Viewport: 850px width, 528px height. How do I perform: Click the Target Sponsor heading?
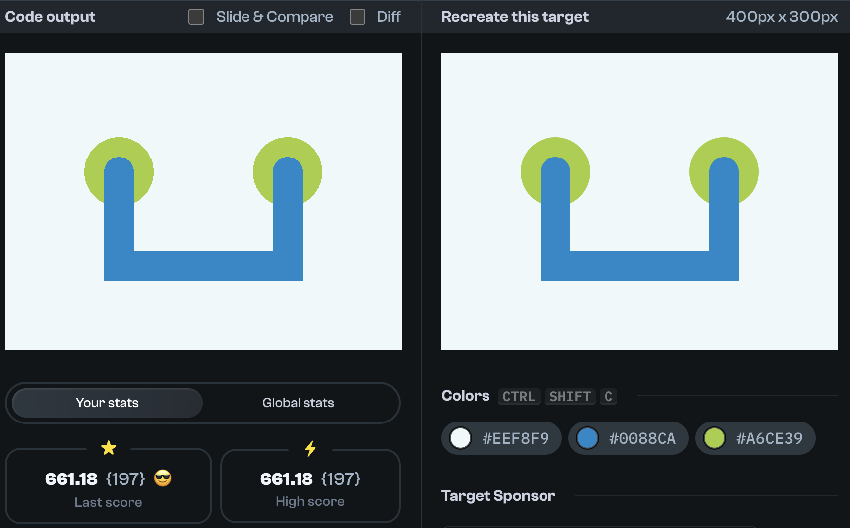(498, 496)
